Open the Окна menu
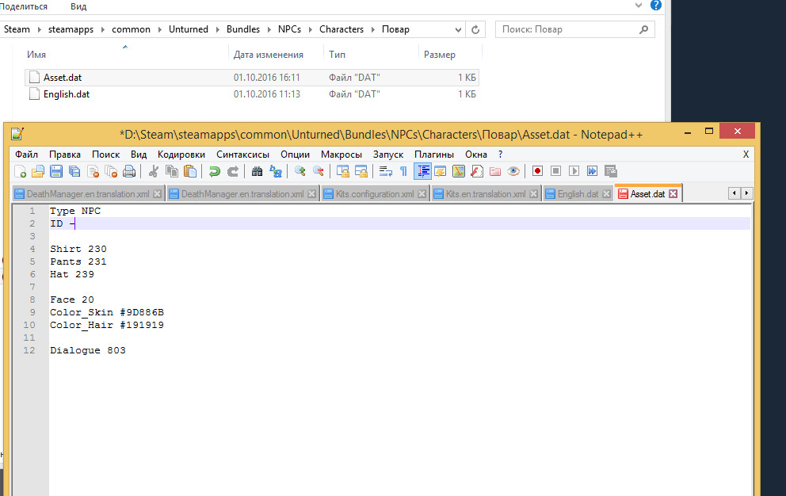Viewport: 786px width, 496px height. point(475,155)
